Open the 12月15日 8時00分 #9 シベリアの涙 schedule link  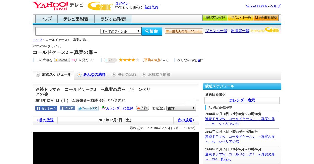click(240, 139)
